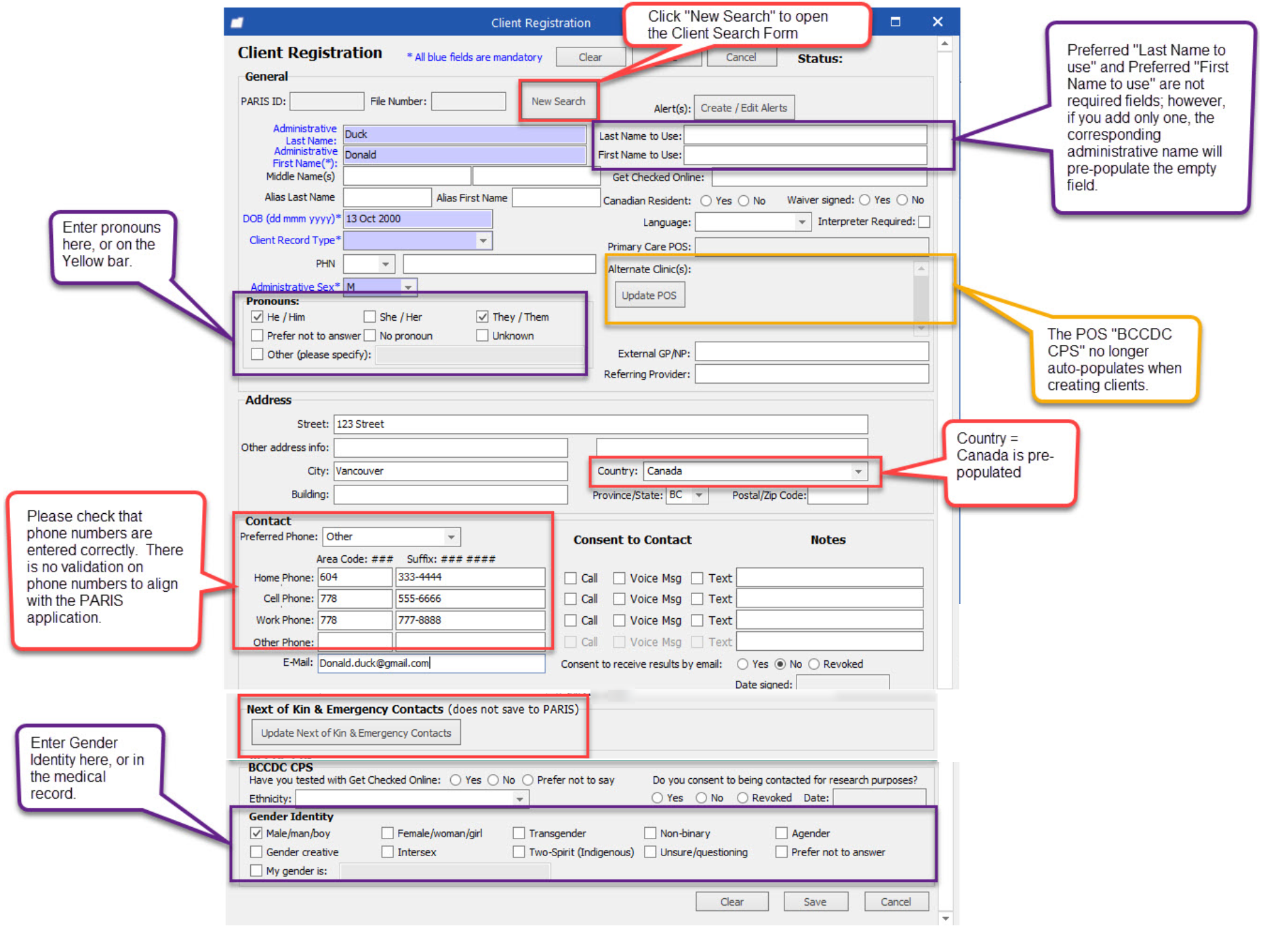The image size is (1265, 926).
Task: Click the Update POS button
Action: click(649, 296)
